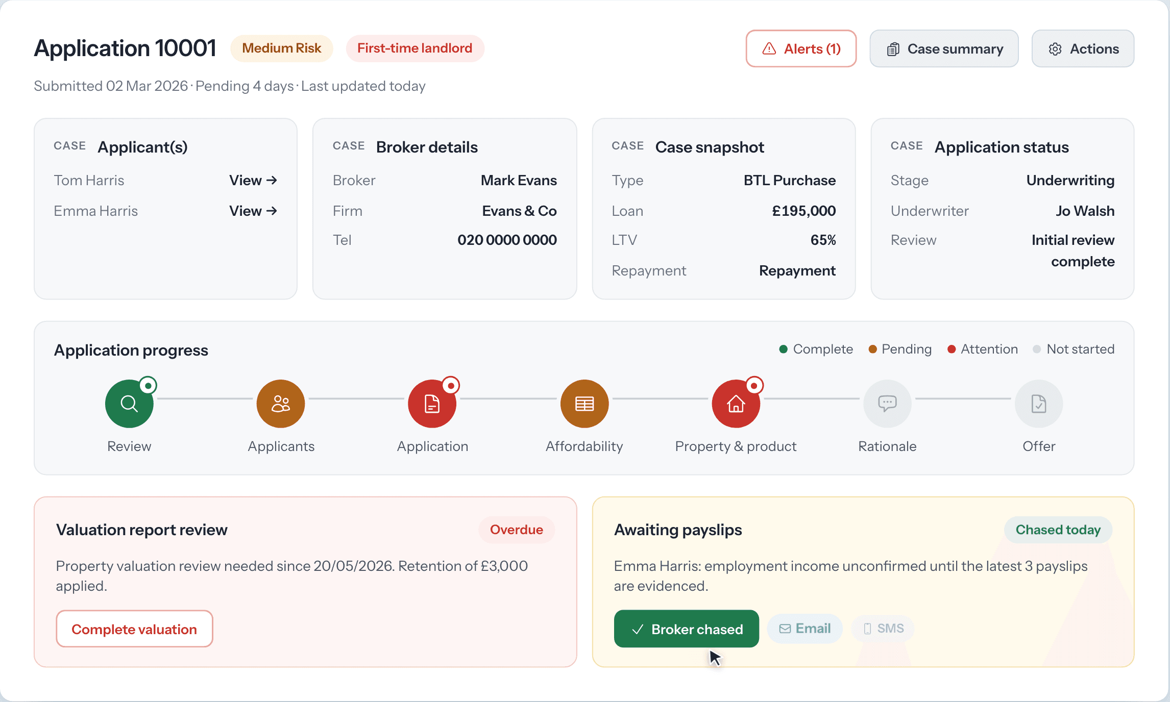This screenshot has width=1170, height=702.
Task: Open the Application step document icon
Action: pos(432,404)
